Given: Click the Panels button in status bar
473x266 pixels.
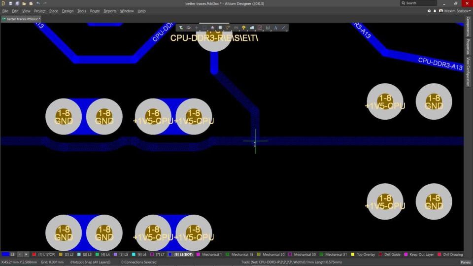Looking at the screenshot, I should (466, 263).
